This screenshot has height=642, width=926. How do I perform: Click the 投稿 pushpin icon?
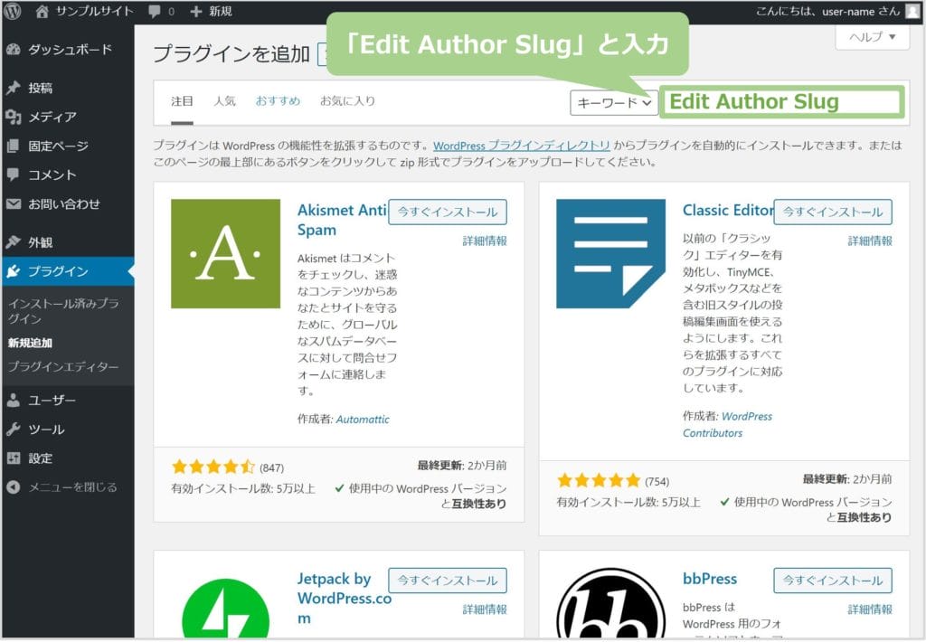coord(14,88)
